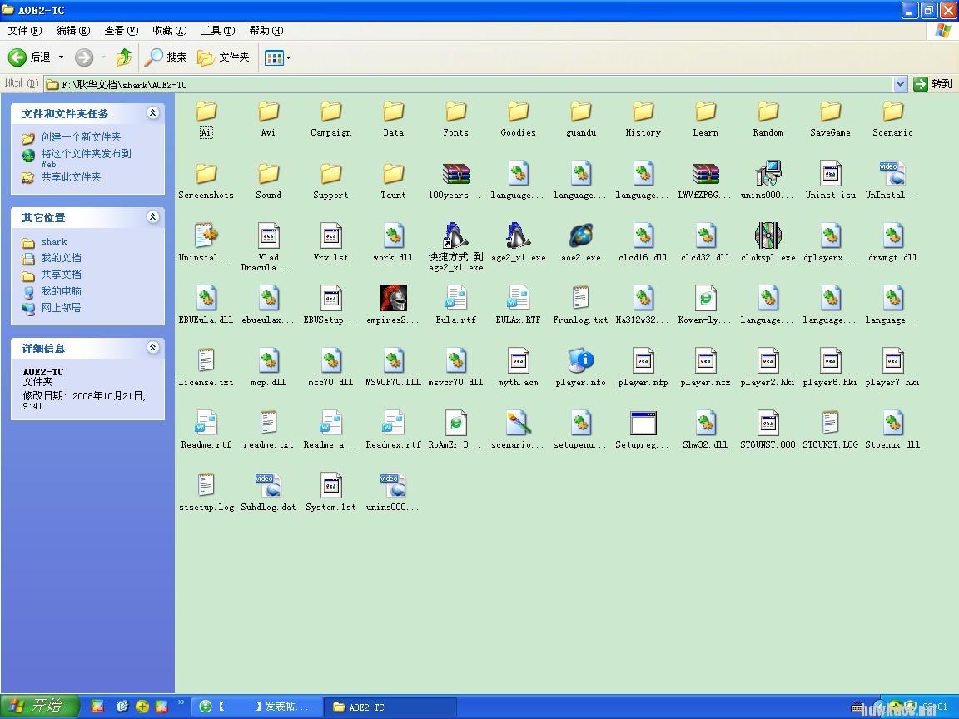Click the create a new folder link
This screenshot has height=719, width=959.
click(81, 137)
